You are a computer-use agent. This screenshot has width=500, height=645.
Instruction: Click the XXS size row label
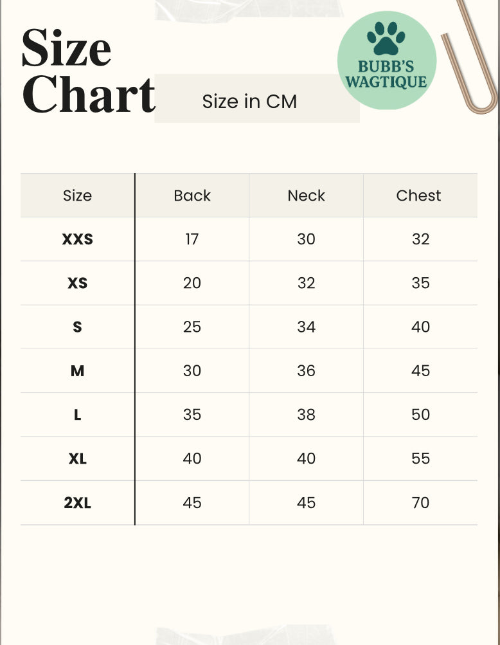(x=77, y=239)
